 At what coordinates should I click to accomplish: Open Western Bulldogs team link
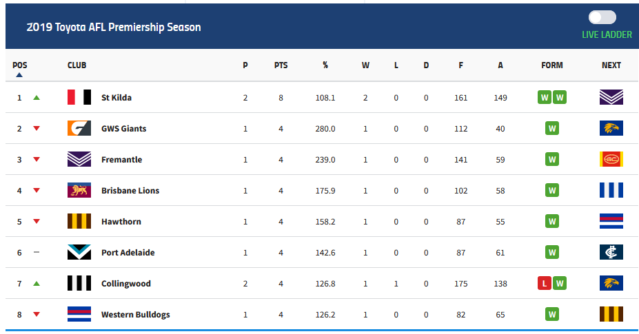(135, 315)
